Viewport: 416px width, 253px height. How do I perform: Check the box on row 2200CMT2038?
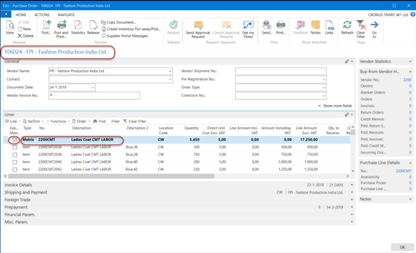tap(15, 155)
